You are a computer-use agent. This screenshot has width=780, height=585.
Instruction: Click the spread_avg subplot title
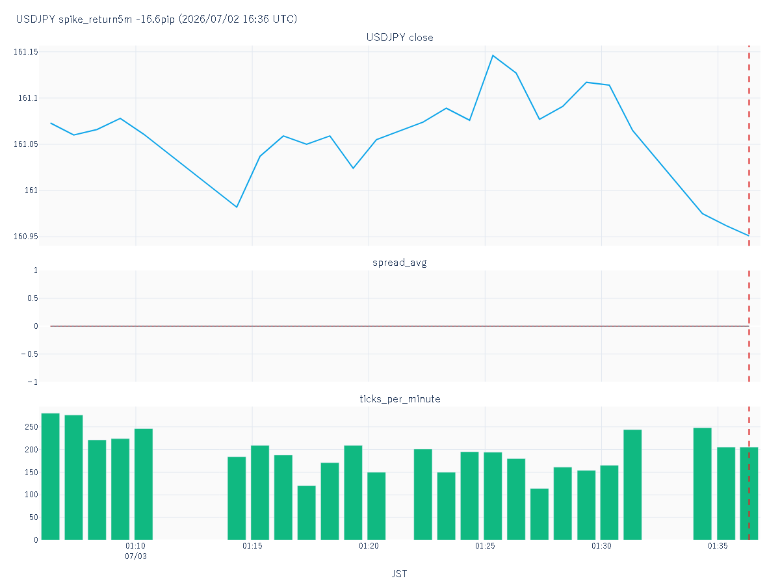pyautogui.click(x=400, y=263)
